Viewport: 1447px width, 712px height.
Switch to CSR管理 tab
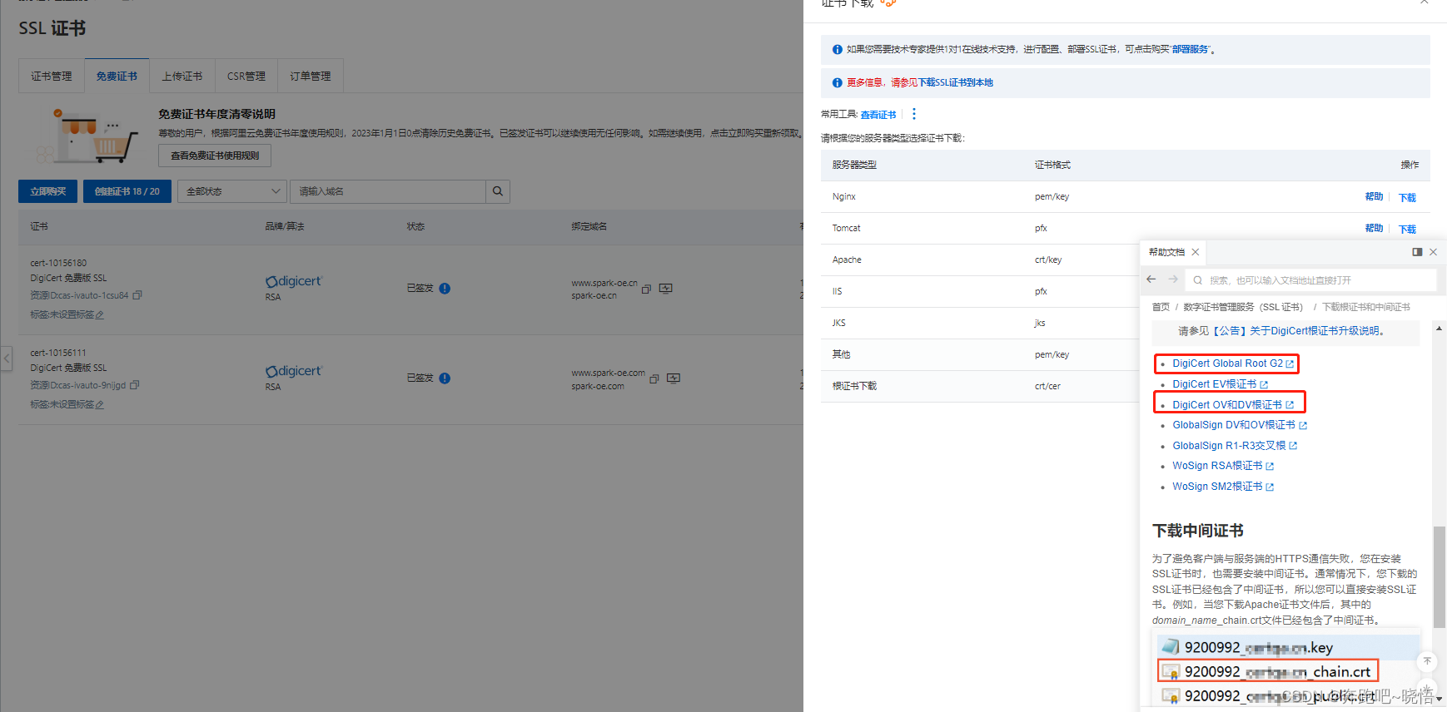click(246, 76)
